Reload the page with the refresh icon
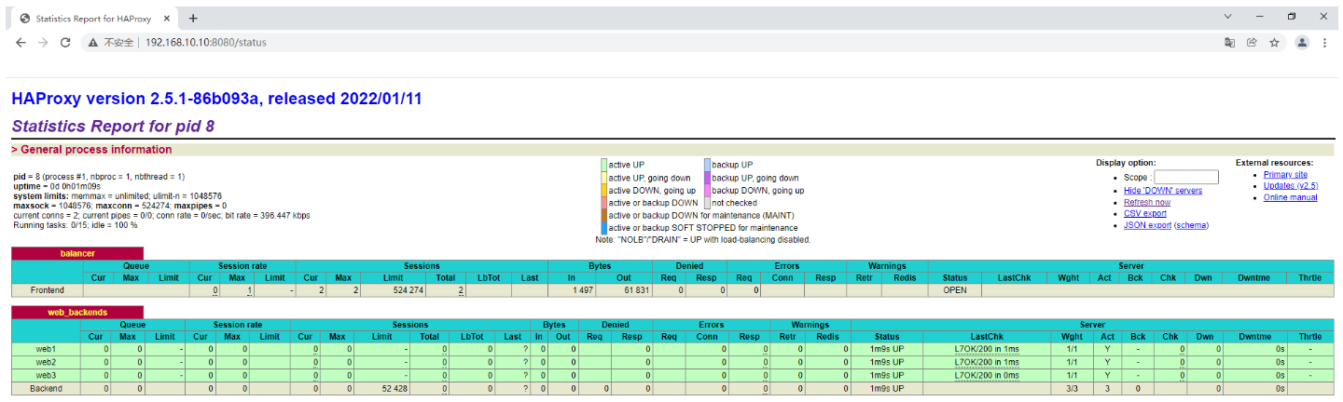 [x=65, y=43]
